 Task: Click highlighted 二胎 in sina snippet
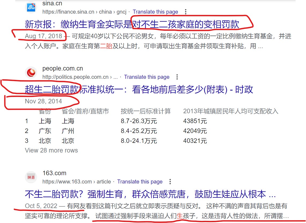pyautogui.click(x=106, y=46)
